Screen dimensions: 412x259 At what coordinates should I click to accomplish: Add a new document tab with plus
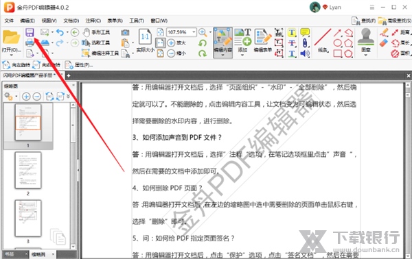[68, 75]
